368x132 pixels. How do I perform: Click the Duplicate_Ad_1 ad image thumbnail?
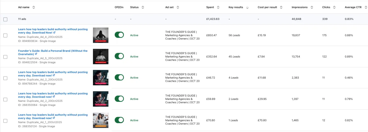pos(101,120)
